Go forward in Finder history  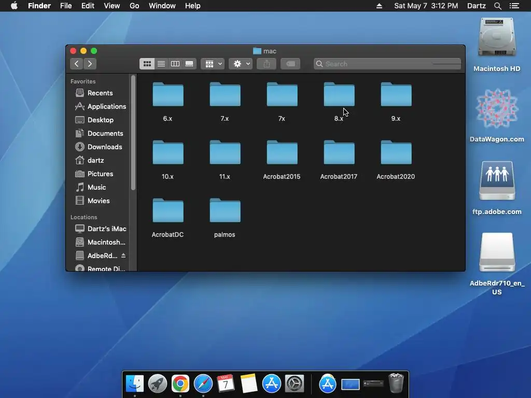click(90, 64)
